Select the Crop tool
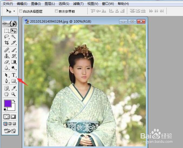 pyautogui.click(x=6, y=43)
